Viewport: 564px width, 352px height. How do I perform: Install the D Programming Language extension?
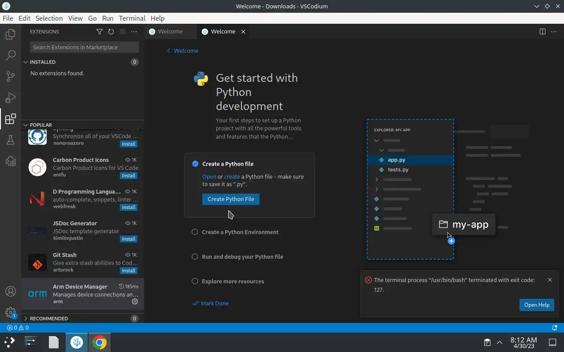[129, 207]
